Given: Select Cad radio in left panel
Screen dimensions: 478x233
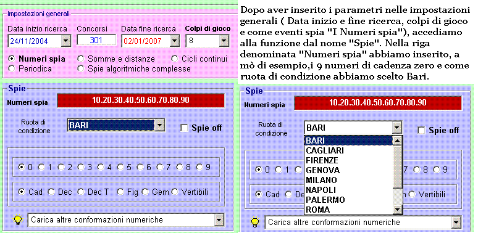Looking at the screenshot, I should tap(22, 192).
